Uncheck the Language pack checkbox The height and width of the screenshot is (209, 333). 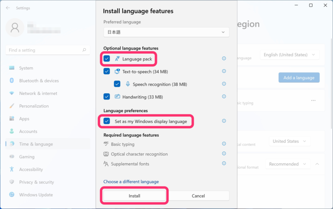[107, 58]
